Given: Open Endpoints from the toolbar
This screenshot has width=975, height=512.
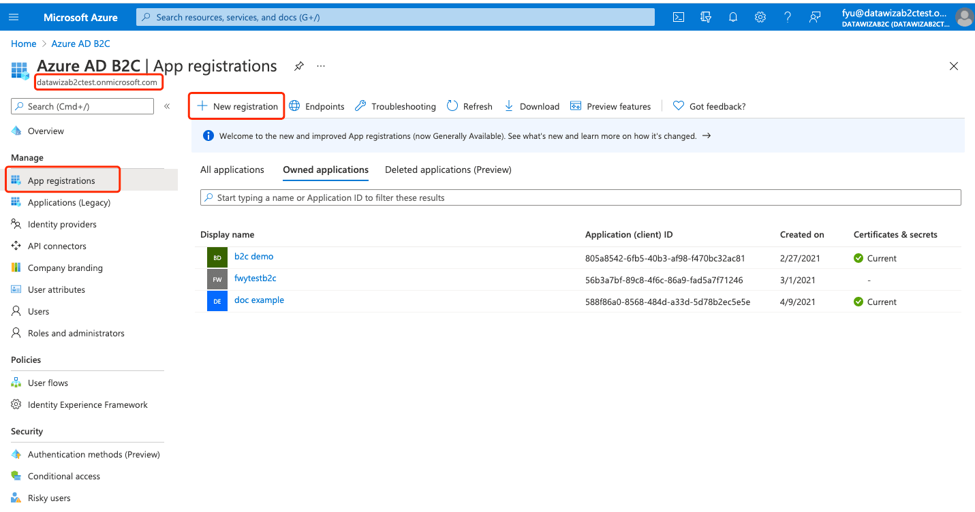Looking at the screenshot, I should [317, 106].
